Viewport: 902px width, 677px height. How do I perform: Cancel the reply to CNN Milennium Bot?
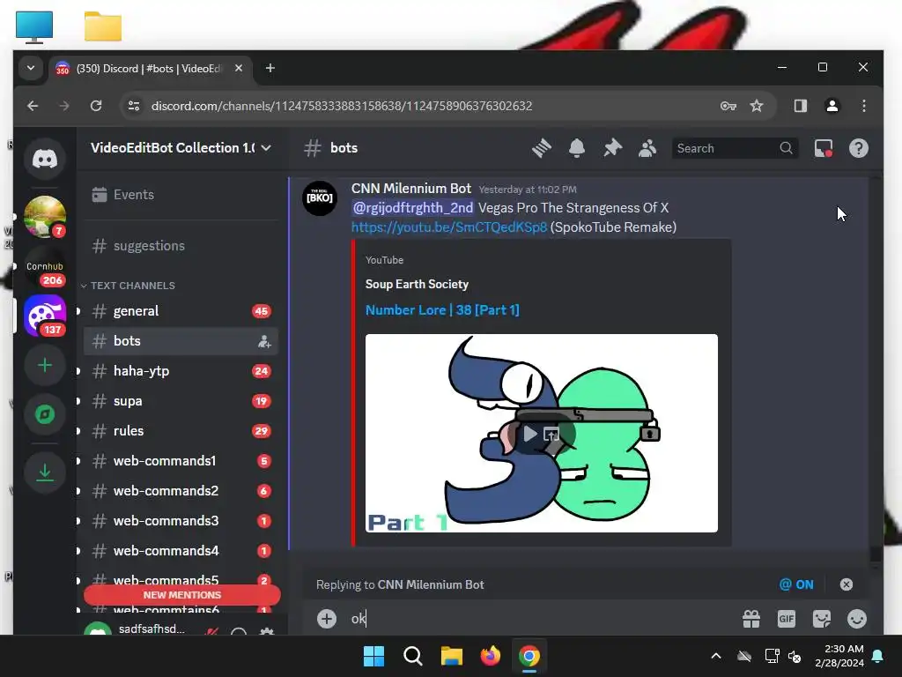(847, 584)
